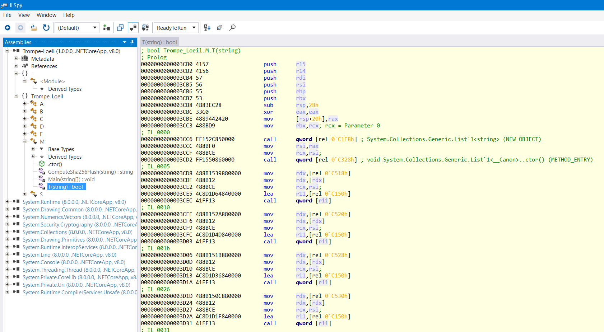
Task: Open the Assemblies panel options arrow
Action: coord(125,42)
